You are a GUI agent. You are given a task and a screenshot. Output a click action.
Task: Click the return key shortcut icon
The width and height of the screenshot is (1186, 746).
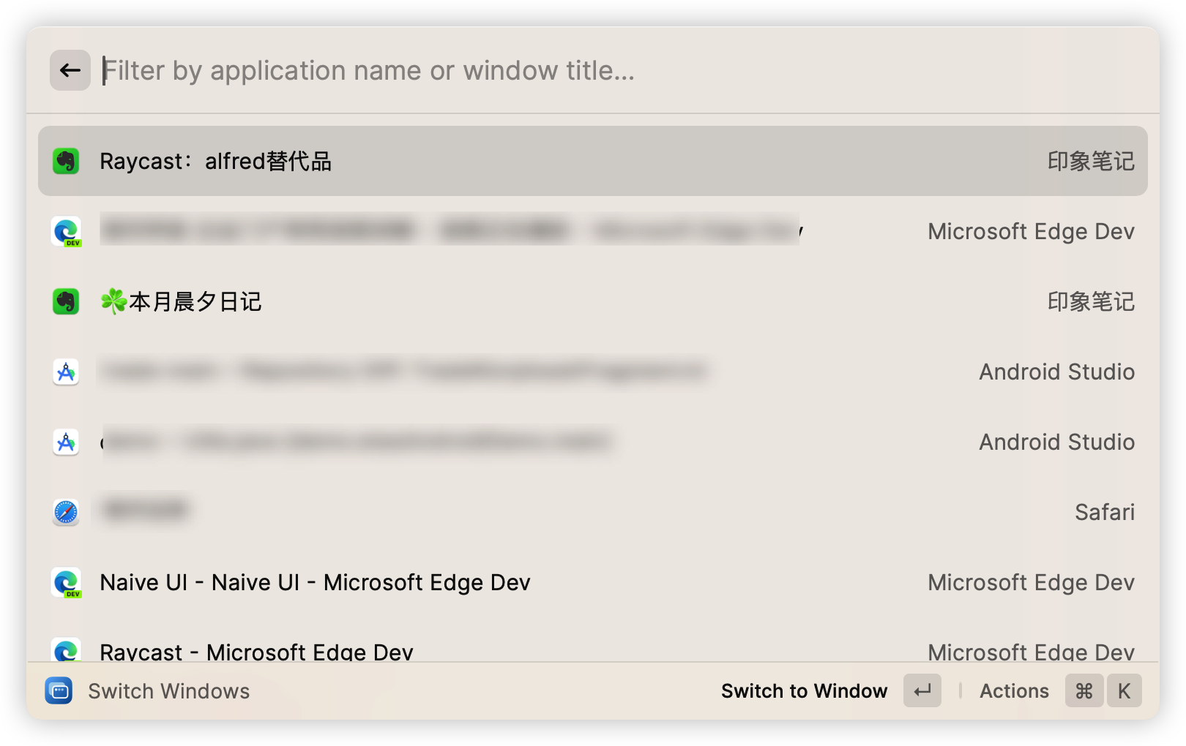pos(922,690)
